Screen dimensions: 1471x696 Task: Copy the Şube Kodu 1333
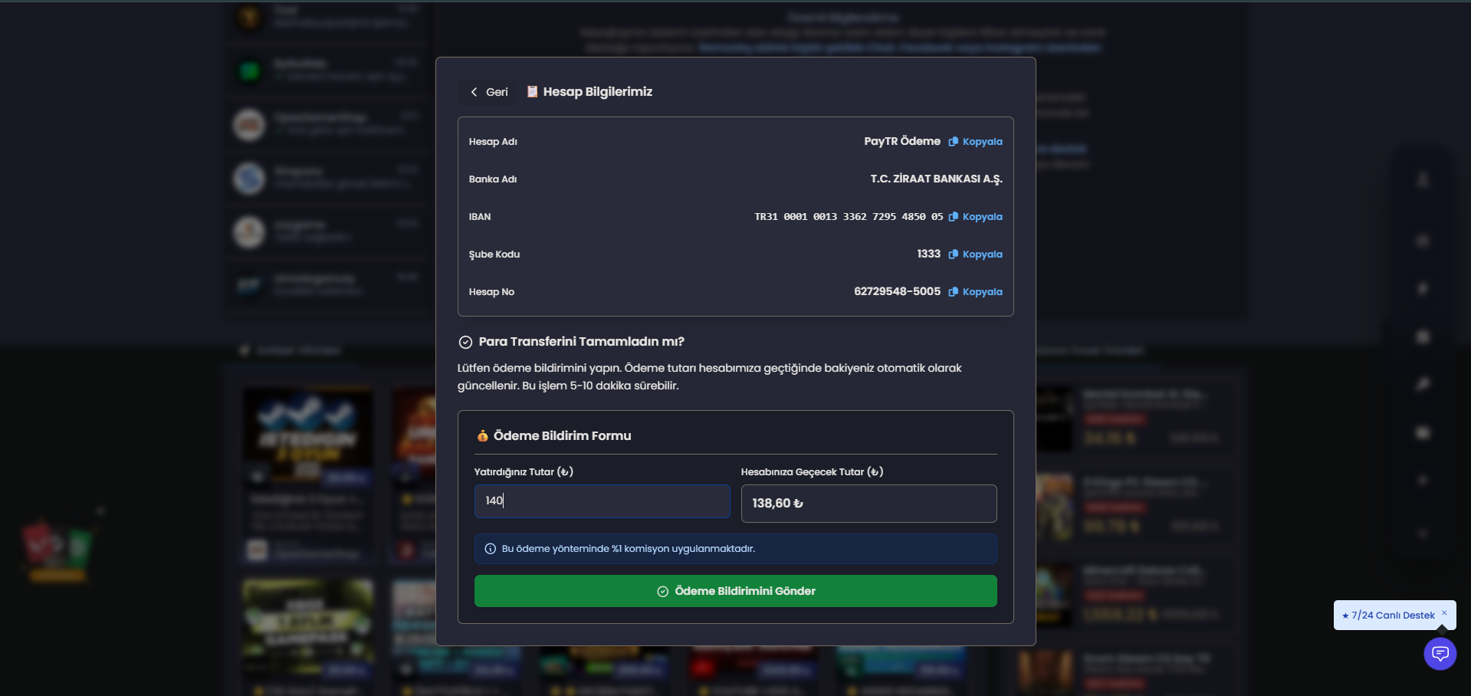coord(975,254)
